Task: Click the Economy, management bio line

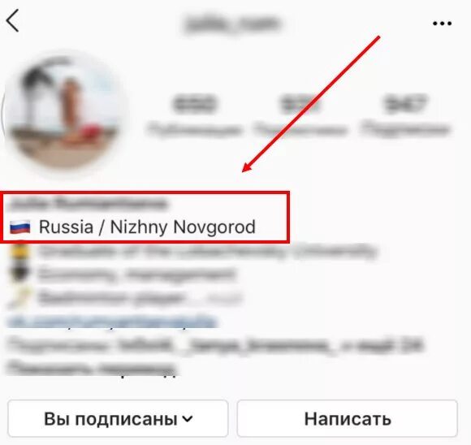Action: (136, 274)
